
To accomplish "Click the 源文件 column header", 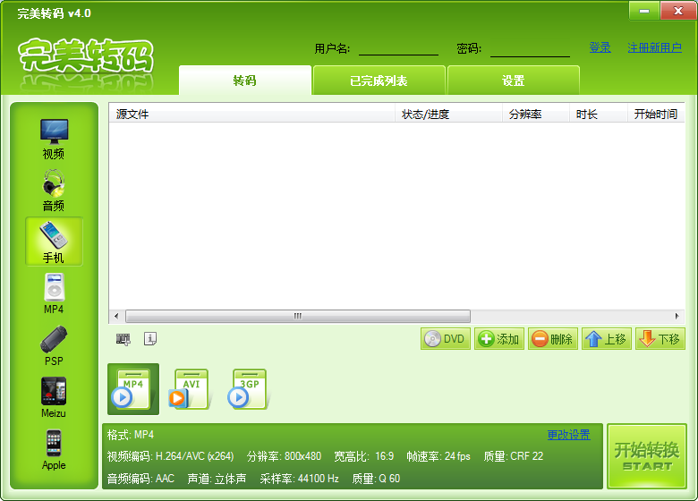I will coord(252,115).
